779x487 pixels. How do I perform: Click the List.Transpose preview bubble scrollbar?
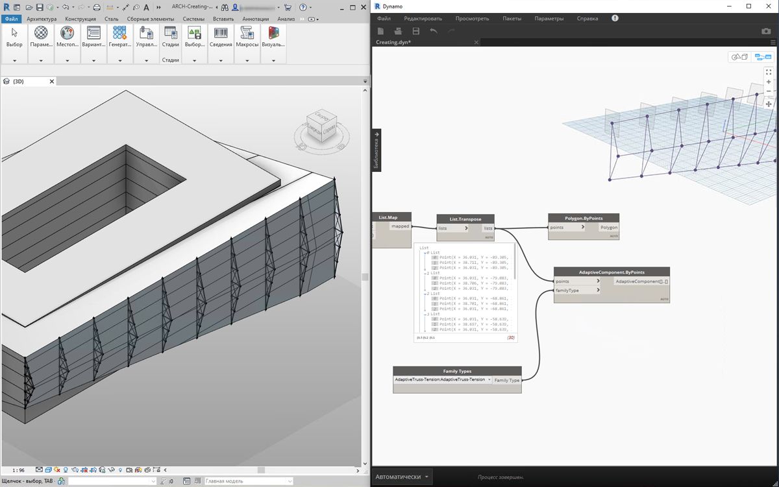pos(515,262)
